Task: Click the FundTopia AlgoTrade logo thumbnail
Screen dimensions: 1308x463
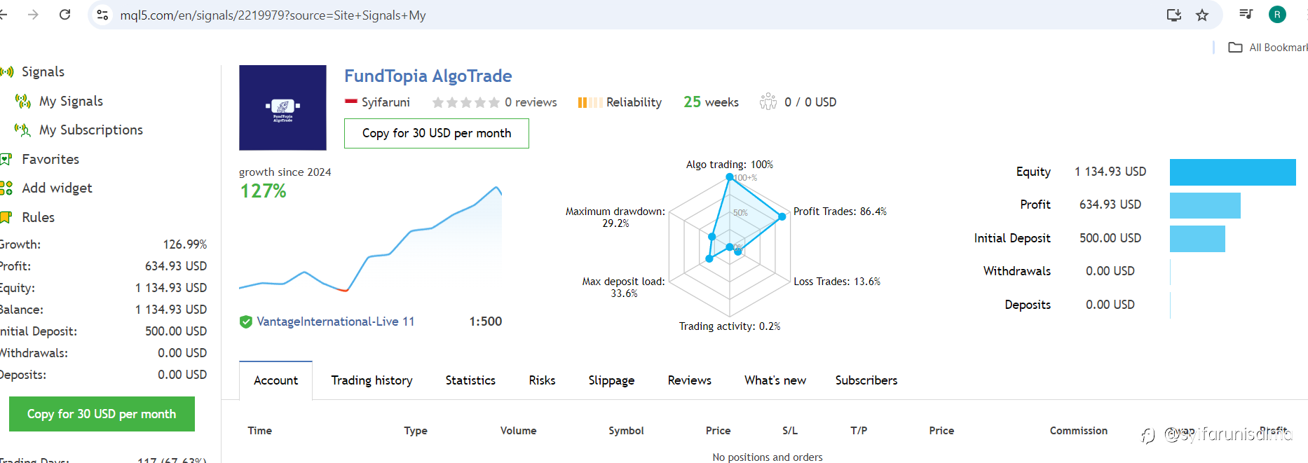Action: (282, 107)
